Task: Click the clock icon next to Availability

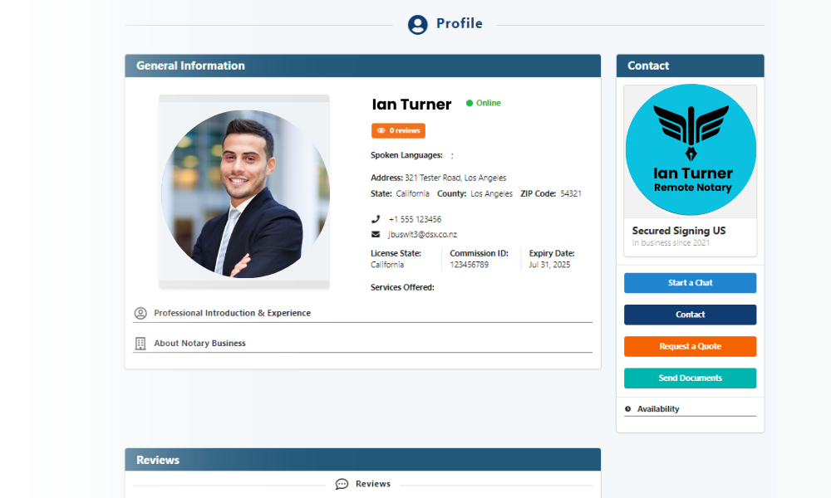Action: click(629, 408)
